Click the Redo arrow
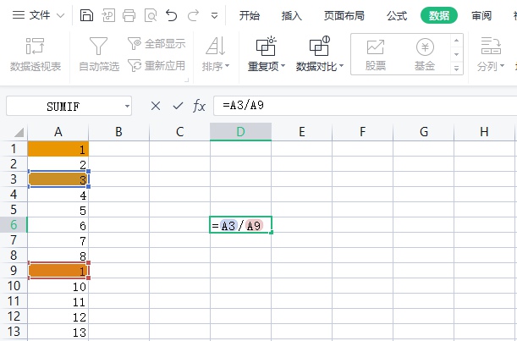This screenshot has width=517, height=341. (193, 15)
